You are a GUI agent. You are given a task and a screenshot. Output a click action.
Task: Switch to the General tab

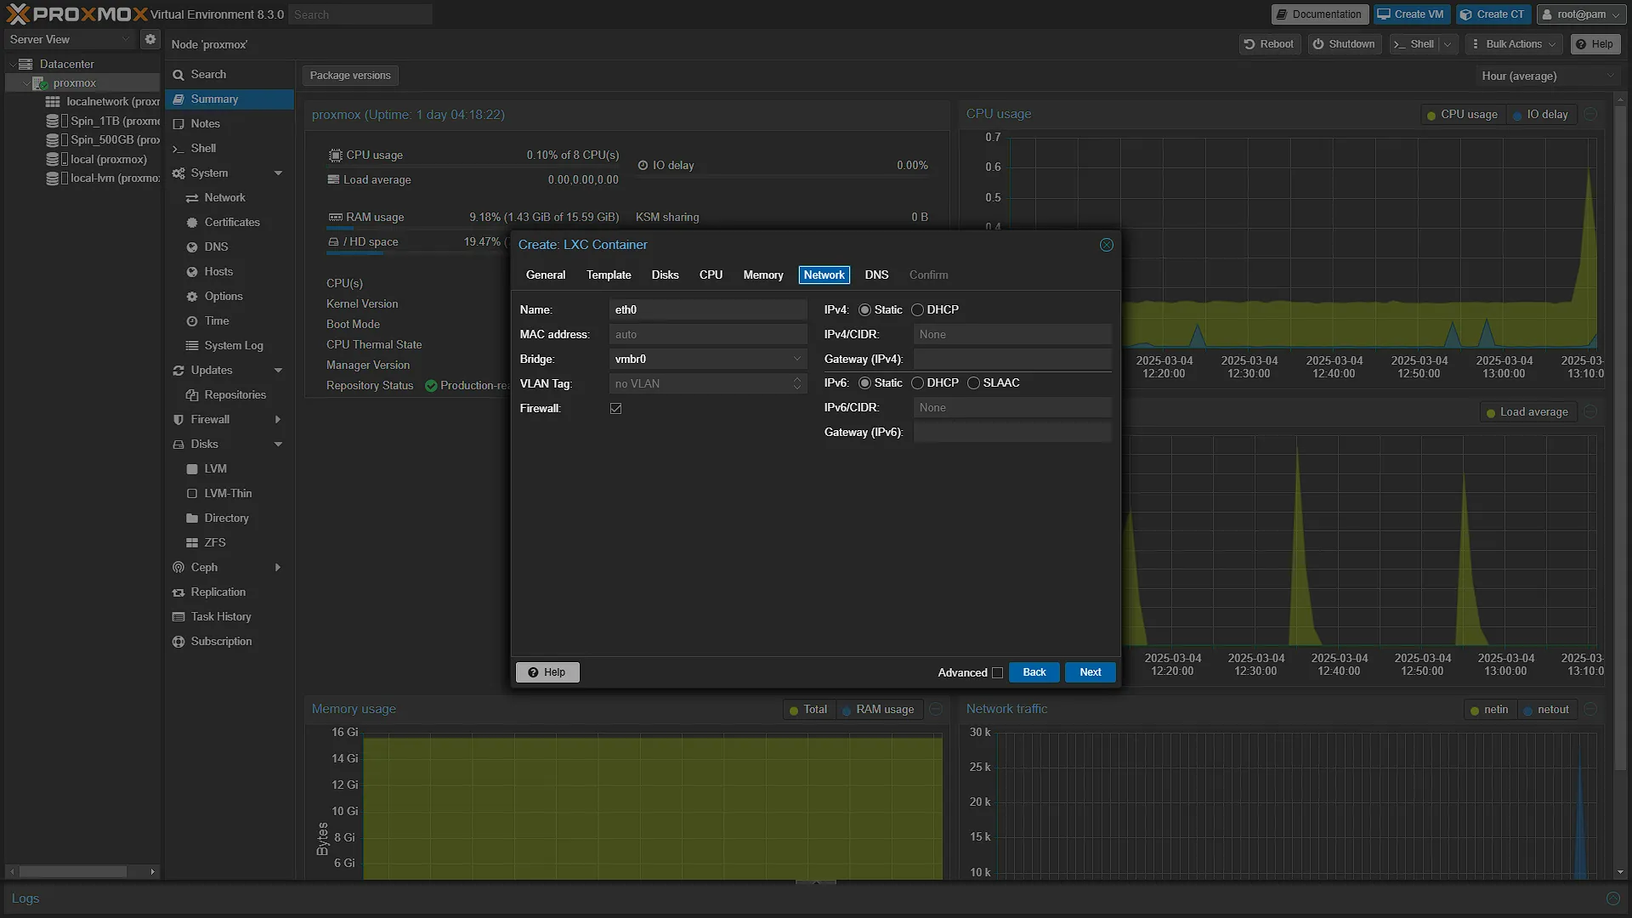(x=546, y=275)
